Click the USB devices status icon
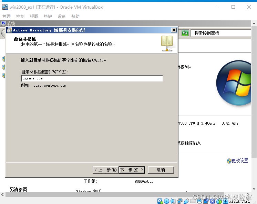 pyautogui.click(x=186, y=201)
